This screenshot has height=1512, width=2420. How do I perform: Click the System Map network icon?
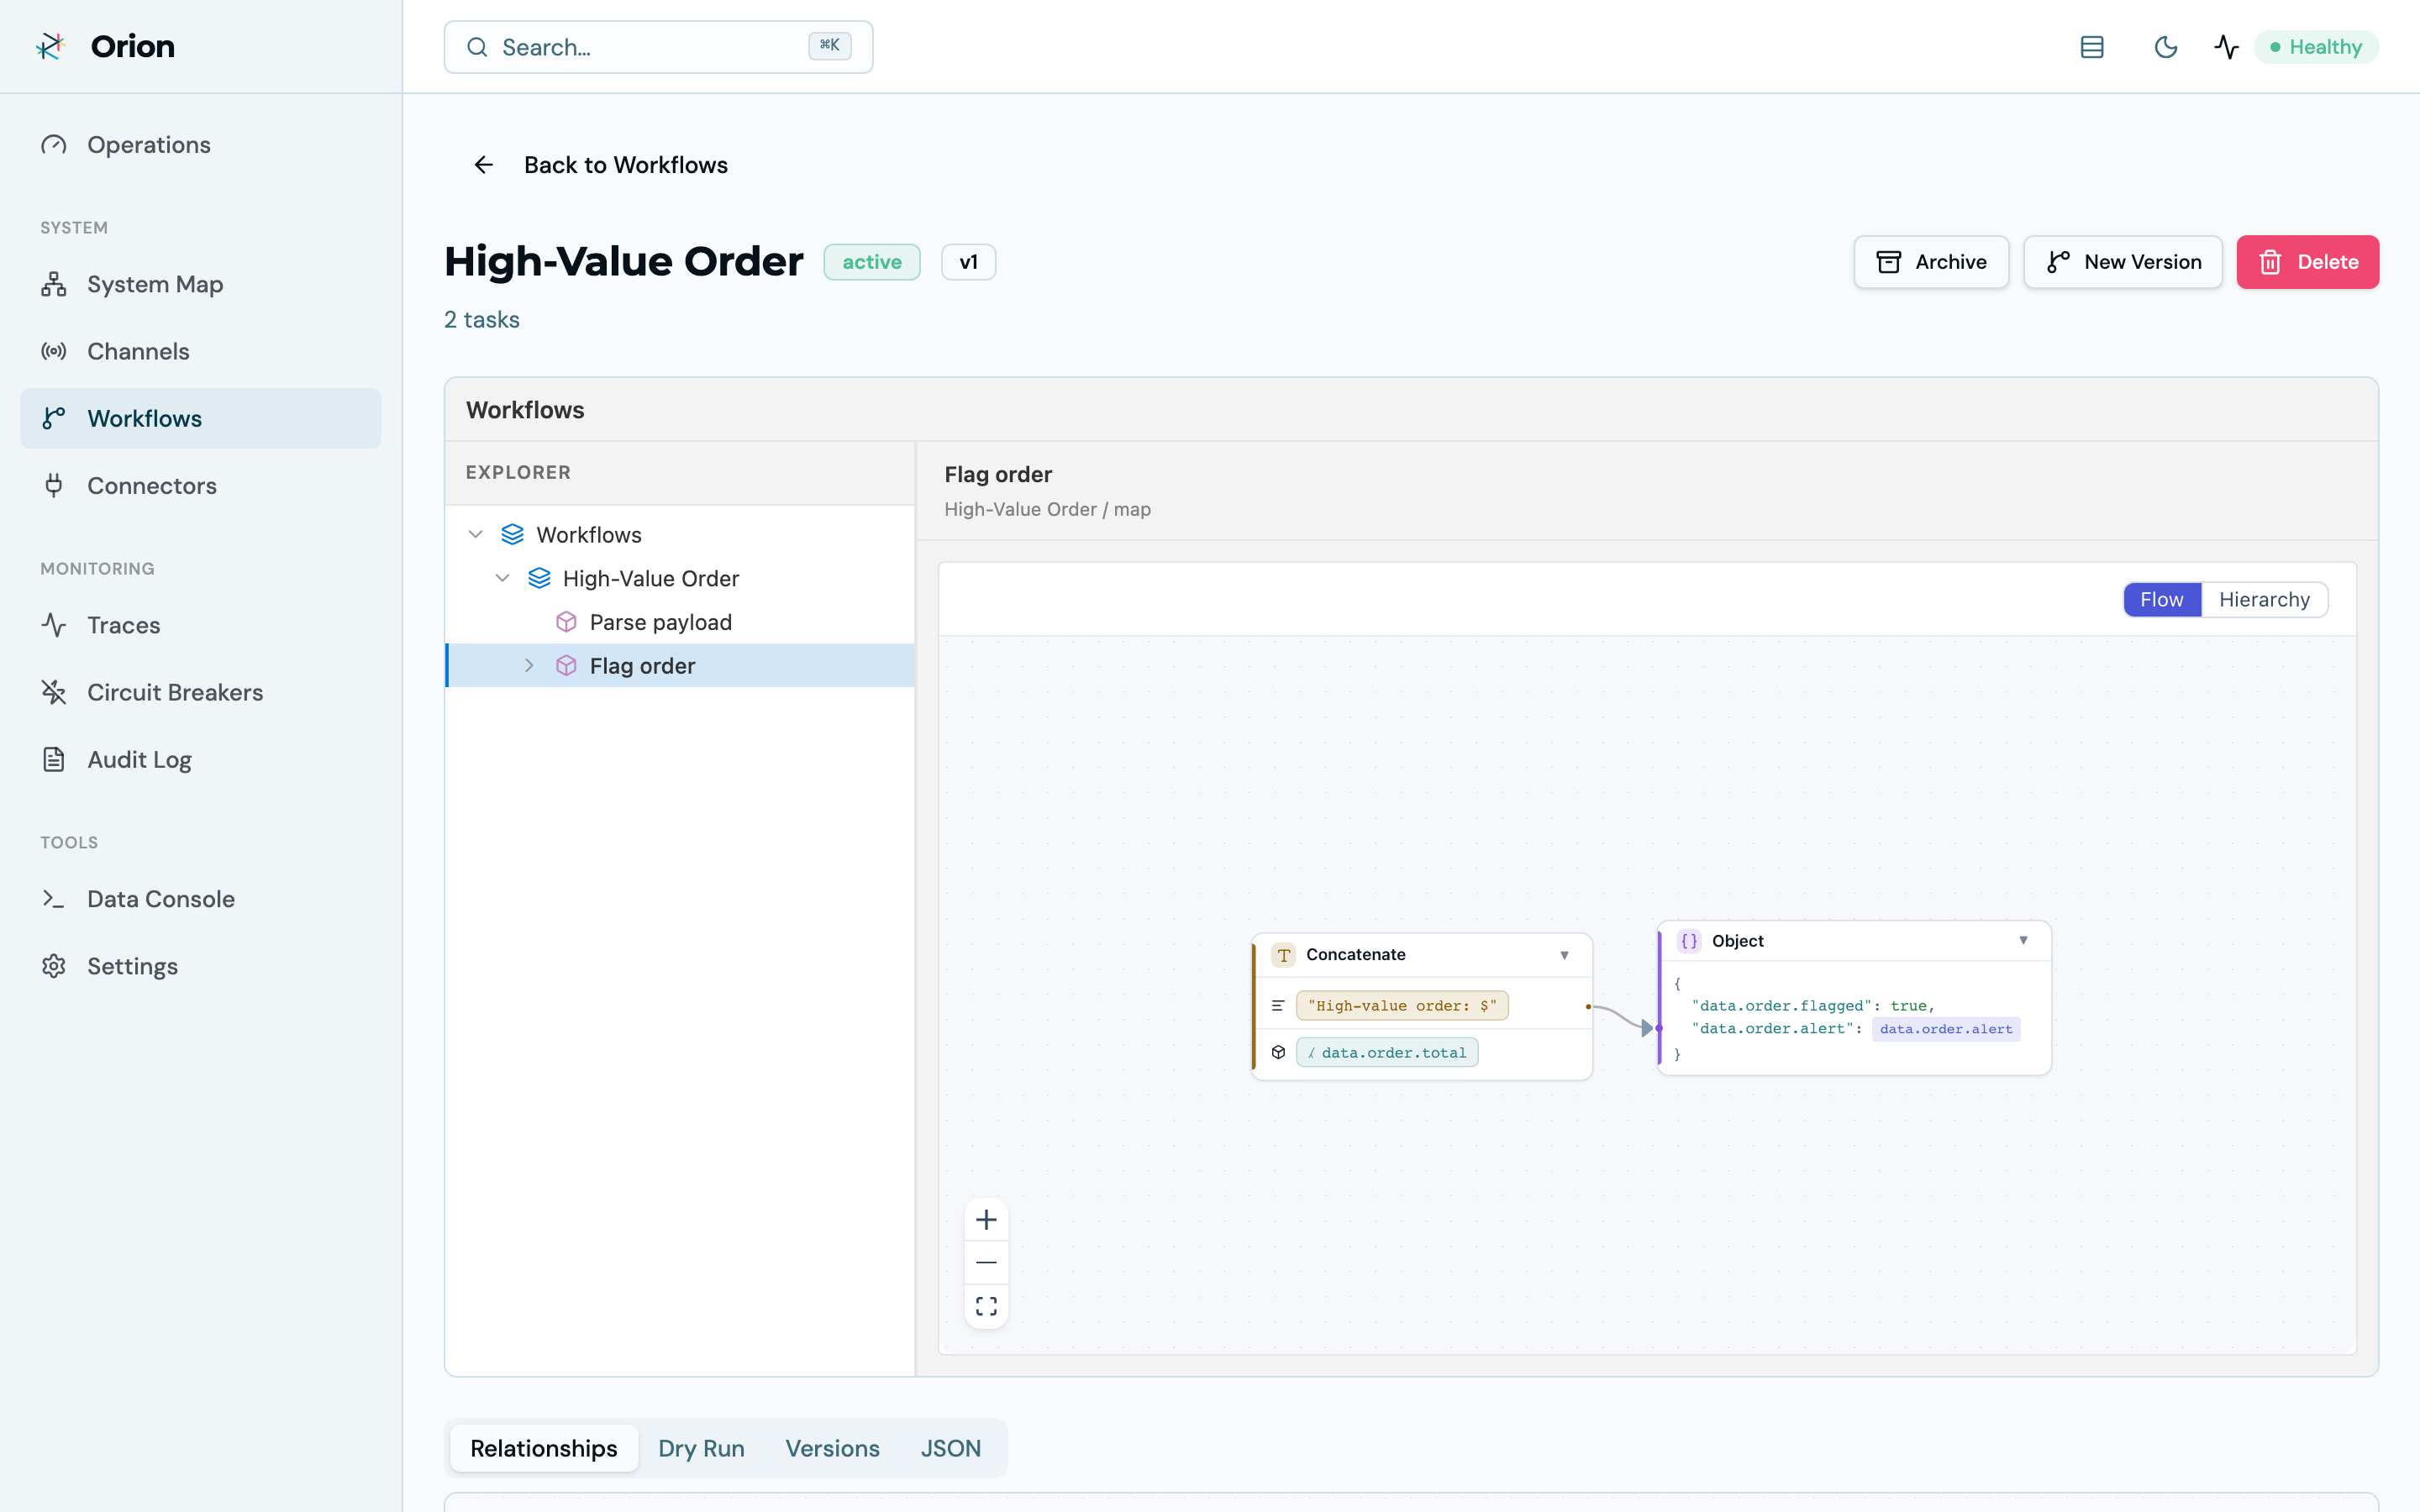[54, 284]
